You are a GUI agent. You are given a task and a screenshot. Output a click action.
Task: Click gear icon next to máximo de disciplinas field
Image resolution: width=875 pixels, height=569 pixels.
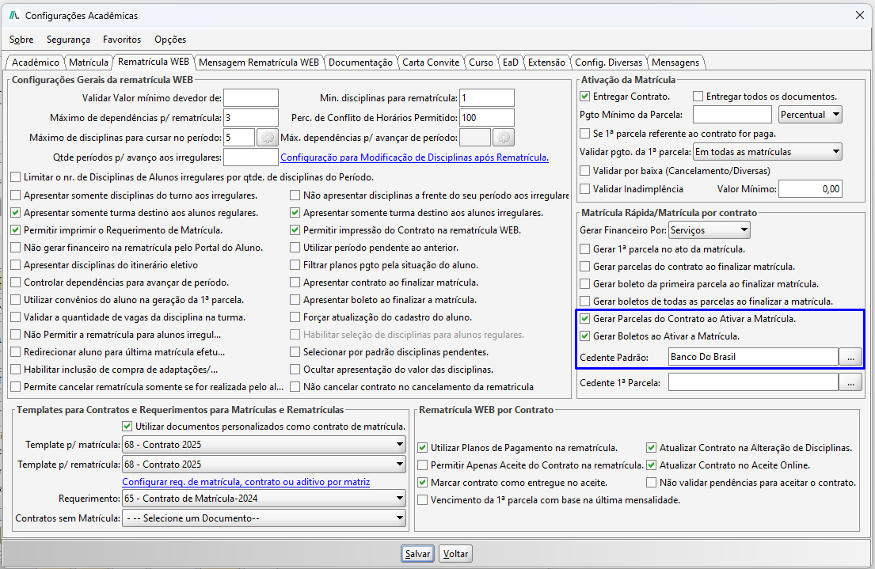(268, 137)
